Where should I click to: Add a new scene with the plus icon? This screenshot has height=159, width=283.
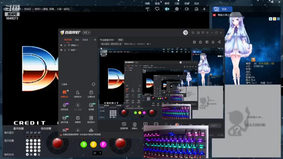(x=95, y=40)
